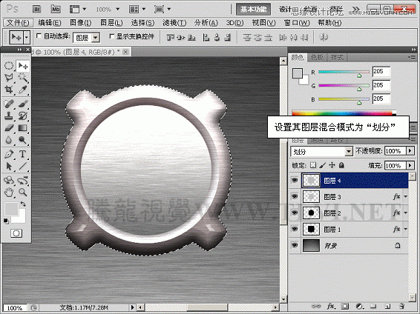The image size is (420, 314).
Task: Click the B value input field
Action: (381, 98)
